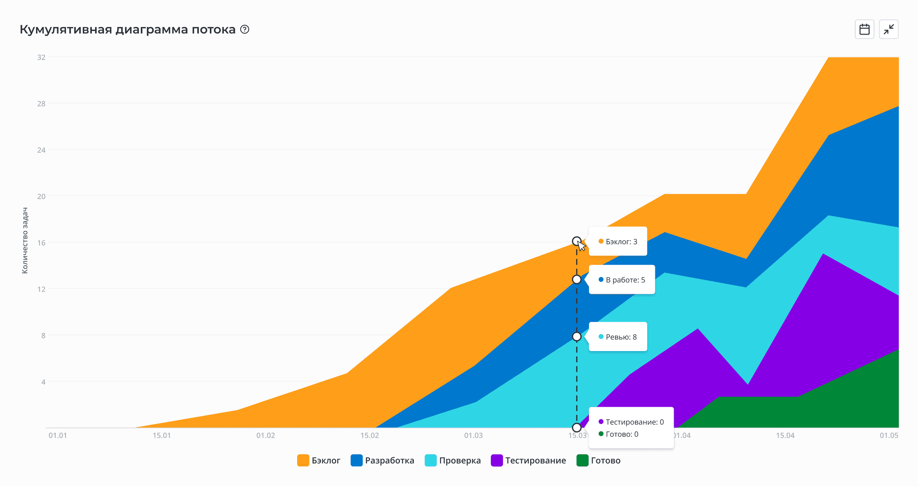Click the 01.03 x-axis date label

(x=473, y=435)
